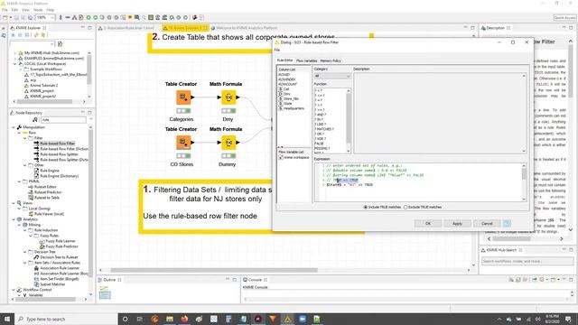The height and width of the screenshot is (325, 578).
Task: Select the ? MATCHES ? function
Action: point(324,129)
